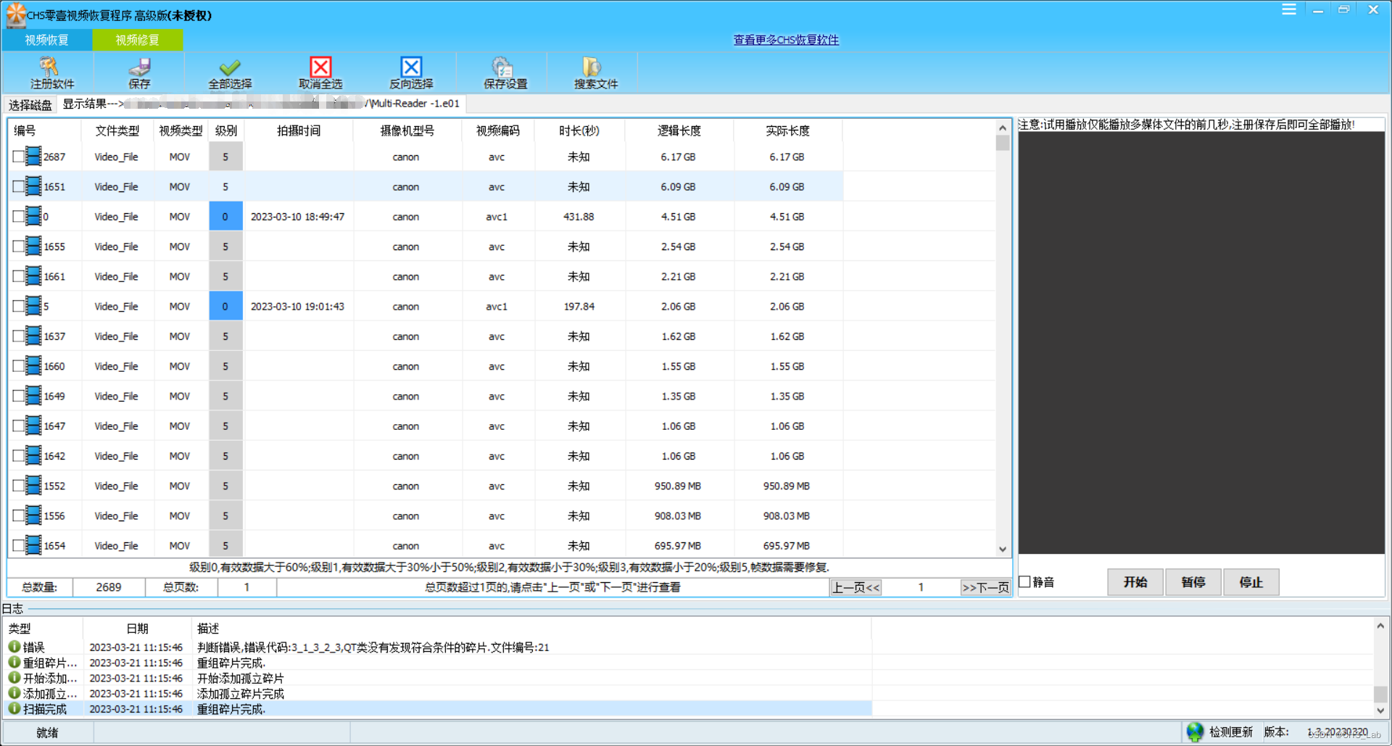
Task: Check the checkbox for file 5
Action: pos(18,306)
